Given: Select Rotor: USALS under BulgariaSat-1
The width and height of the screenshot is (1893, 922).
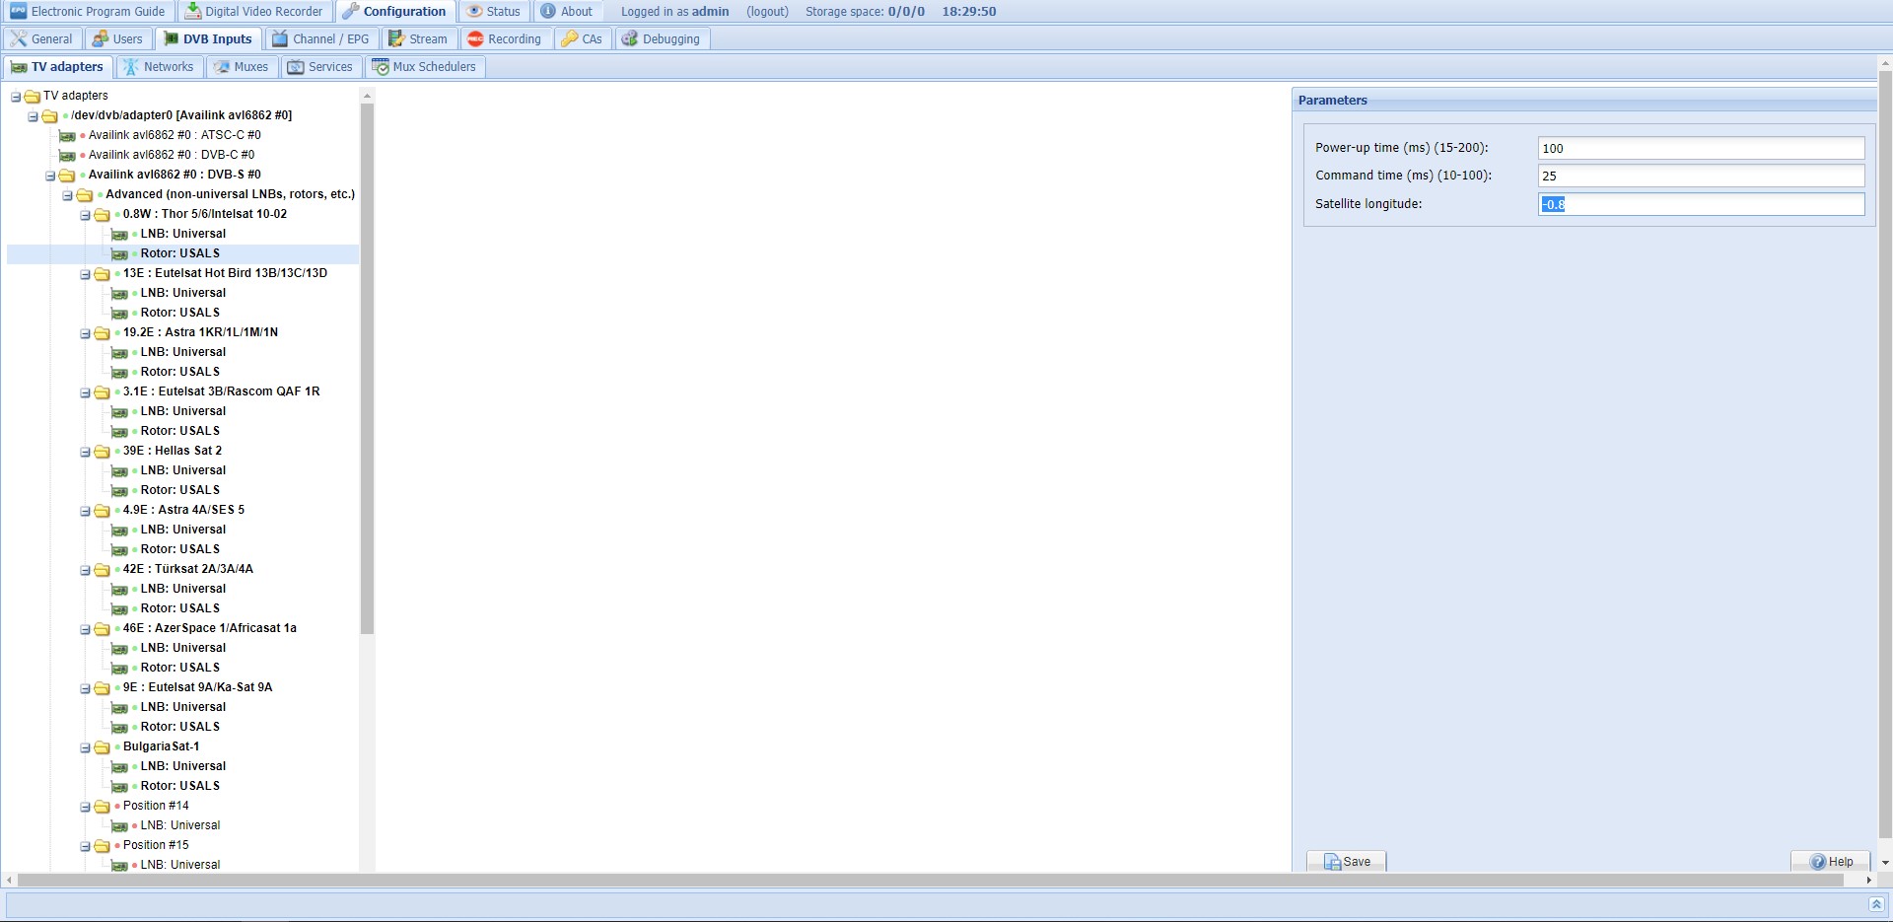Looking at the screenshot, I should (180, 786).
